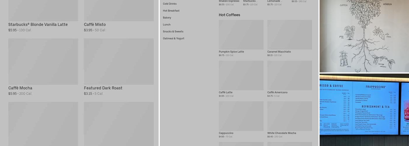Select the Caramel Macchiato name
Viewport: 409px width, 146px height.
(x=279, y=52)
